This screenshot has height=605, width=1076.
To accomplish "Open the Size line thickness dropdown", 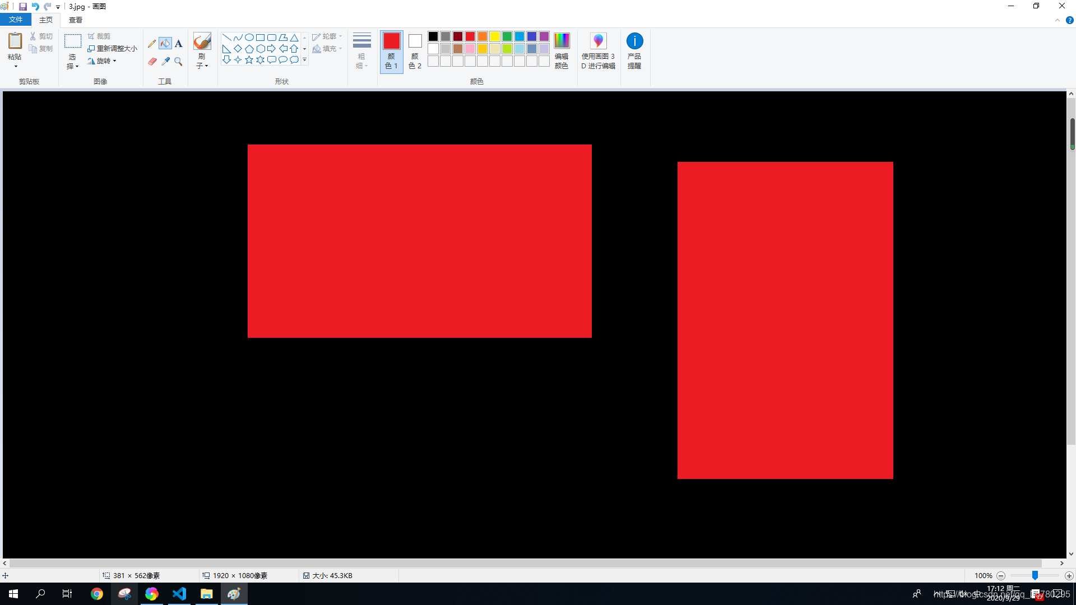I will (x=362, y=51).
